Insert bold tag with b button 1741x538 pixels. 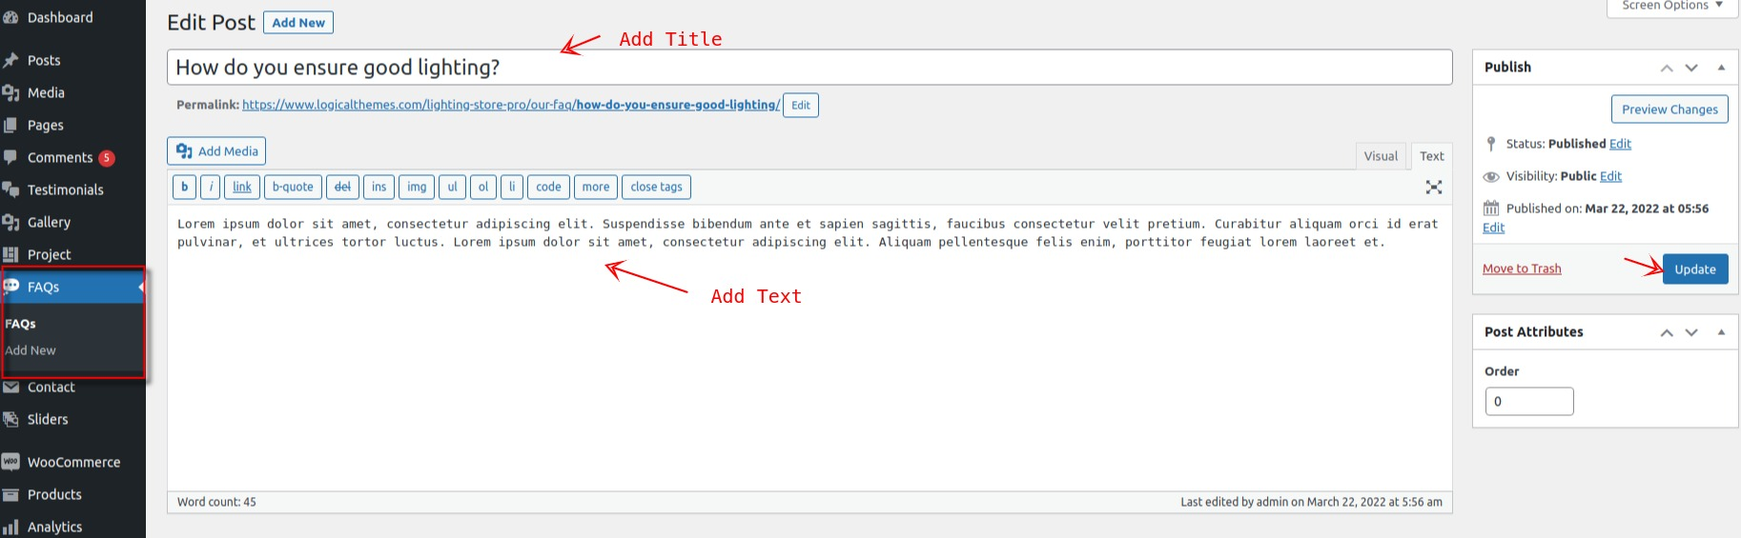(x=184, y=187)
